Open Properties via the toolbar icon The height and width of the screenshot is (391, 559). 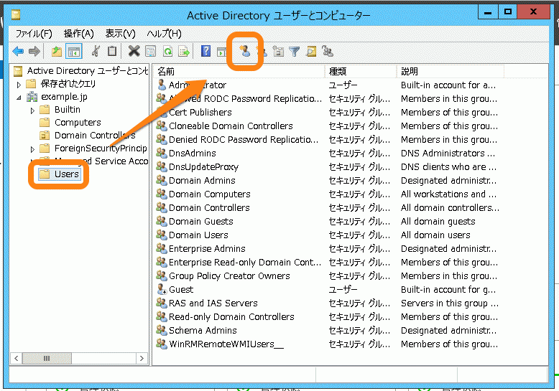(x=150, y=51)
